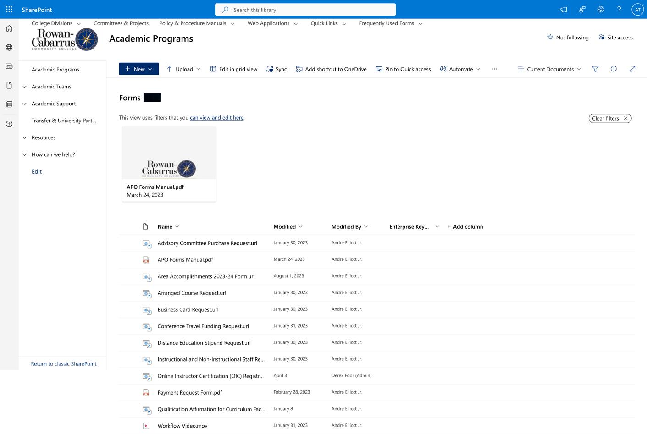The width and height of the screenshot is (647, 434).
Task: Click Edit in grid view
Action: [234, 69]
